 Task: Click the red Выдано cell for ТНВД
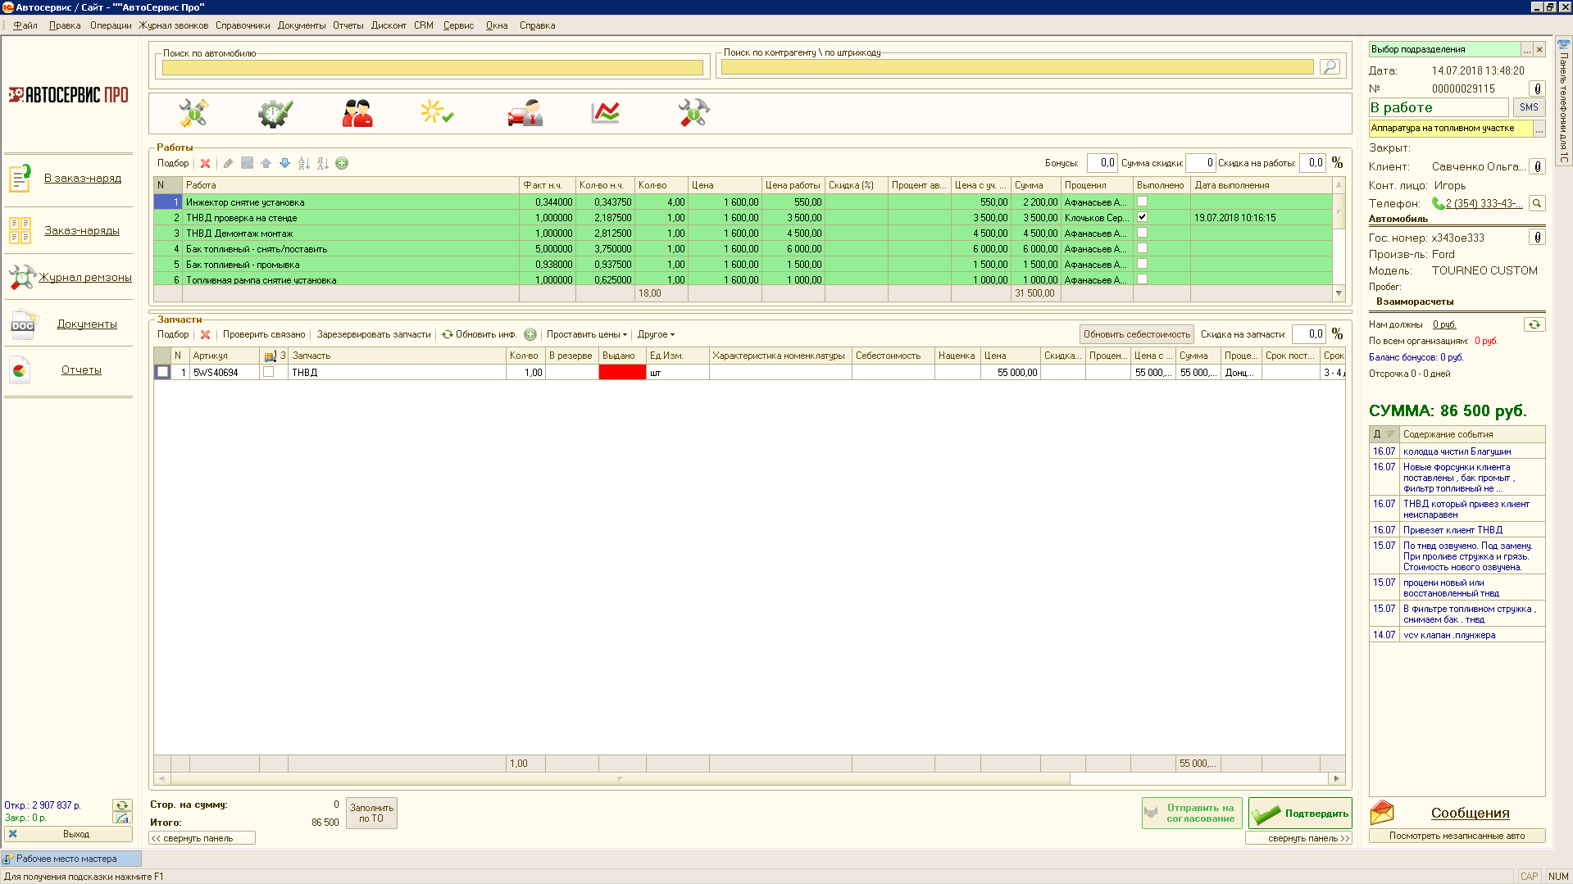click(x=622, y=372)
